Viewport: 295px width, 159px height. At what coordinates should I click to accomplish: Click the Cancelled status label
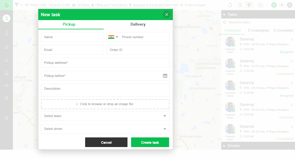tap(286, 118)
